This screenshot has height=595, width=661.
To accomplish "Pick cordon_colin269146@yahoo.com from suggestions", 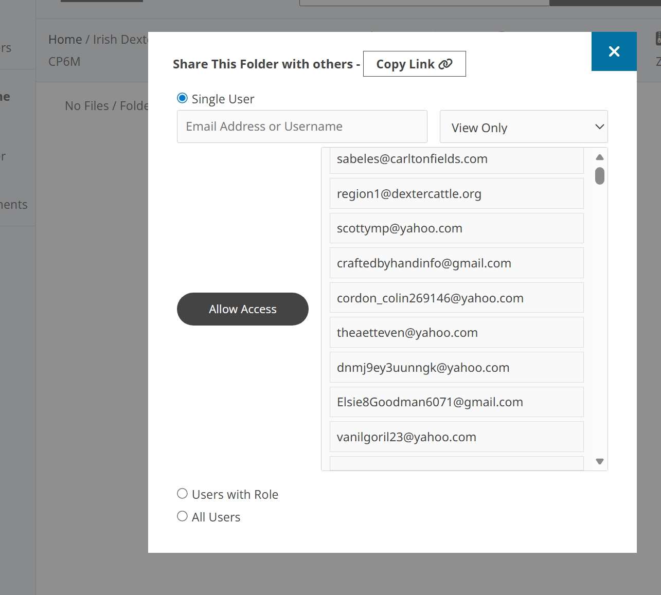I will (x=456, y=298).
